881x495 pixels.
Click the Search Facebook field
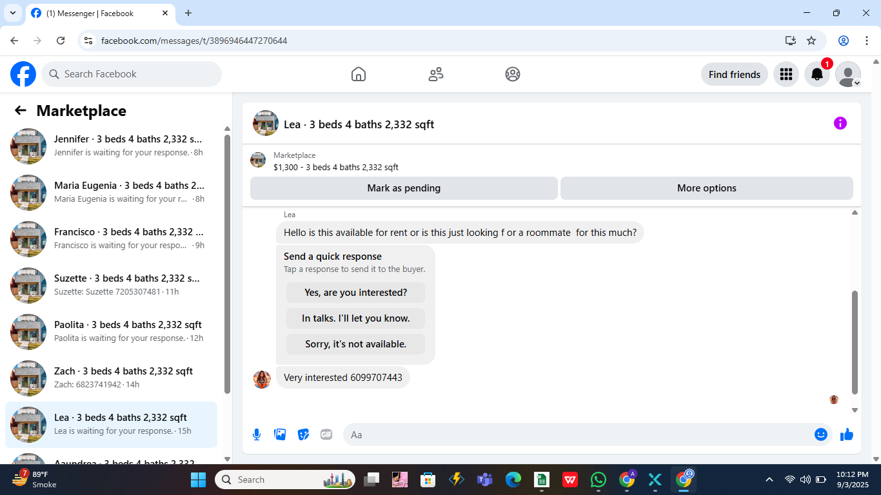132,74
